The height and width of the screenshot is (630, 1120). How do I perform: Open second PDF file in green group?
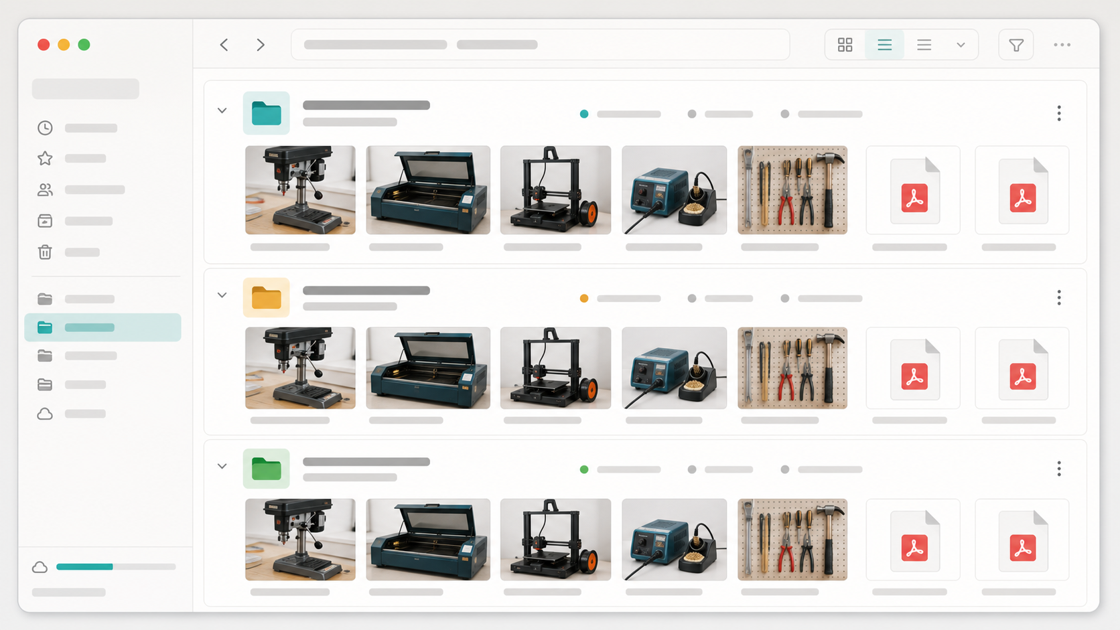pyautogui.click(x=1022, y=540)
